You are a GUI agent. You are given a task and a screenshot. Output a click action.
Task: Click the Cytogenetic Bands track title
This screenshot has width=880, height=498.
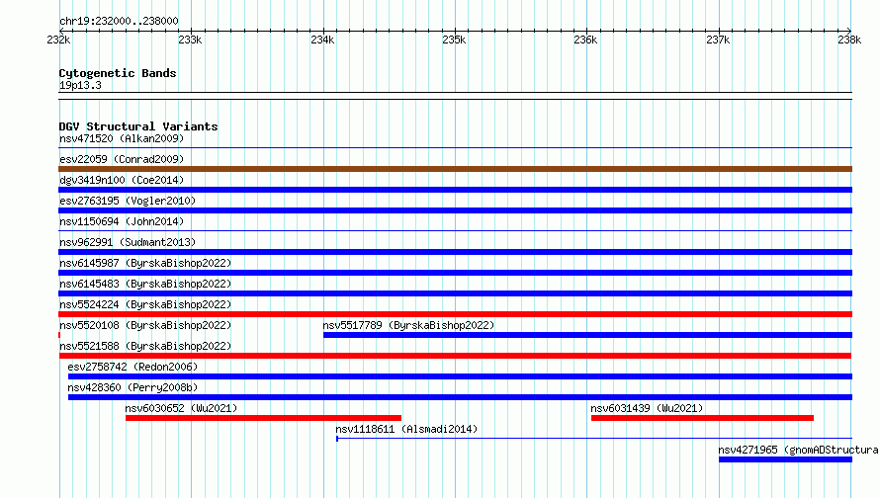coord(118,73)
